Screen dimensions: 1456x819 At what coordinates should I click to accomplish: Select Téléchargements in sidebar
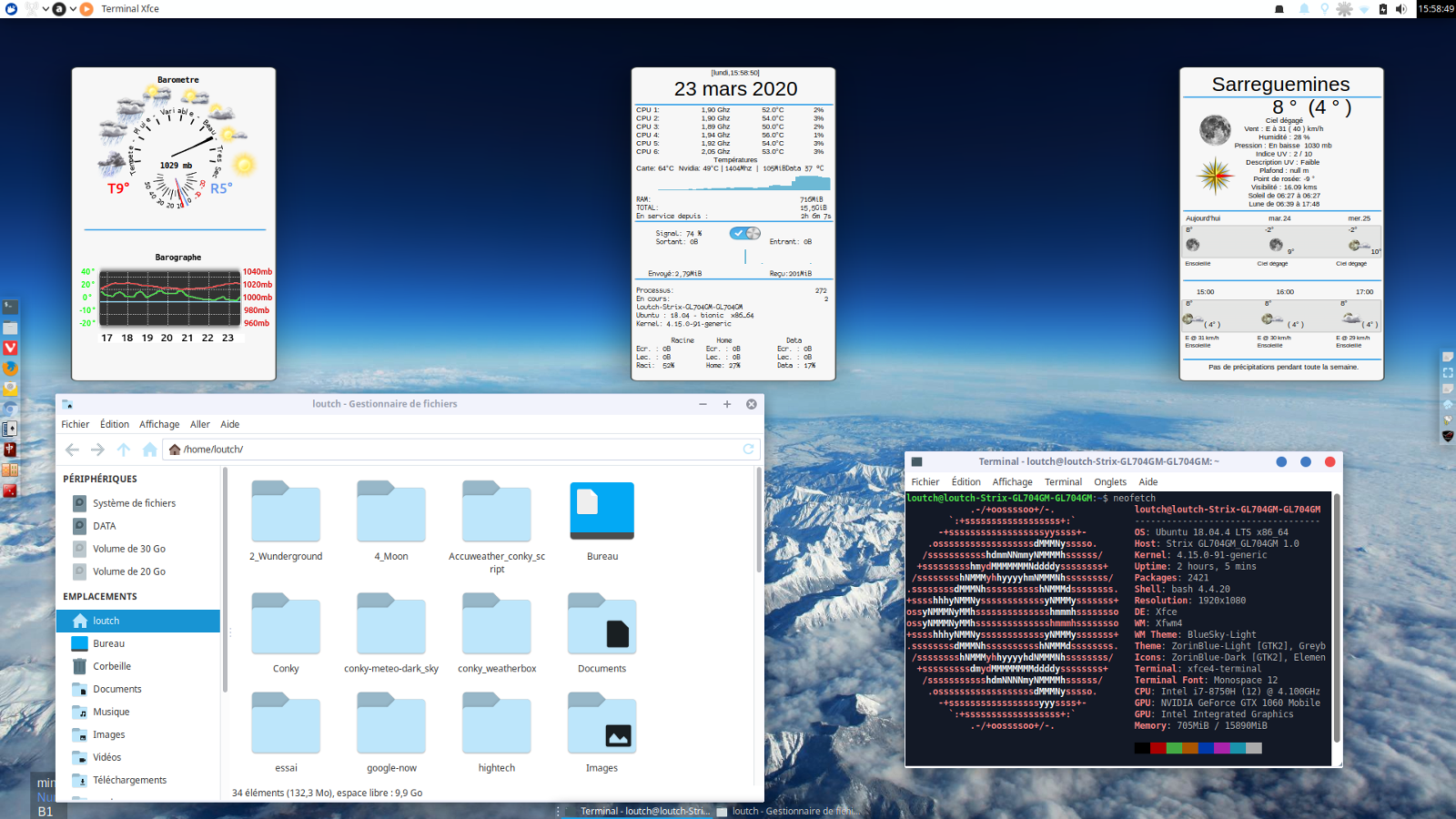(138, 780)
